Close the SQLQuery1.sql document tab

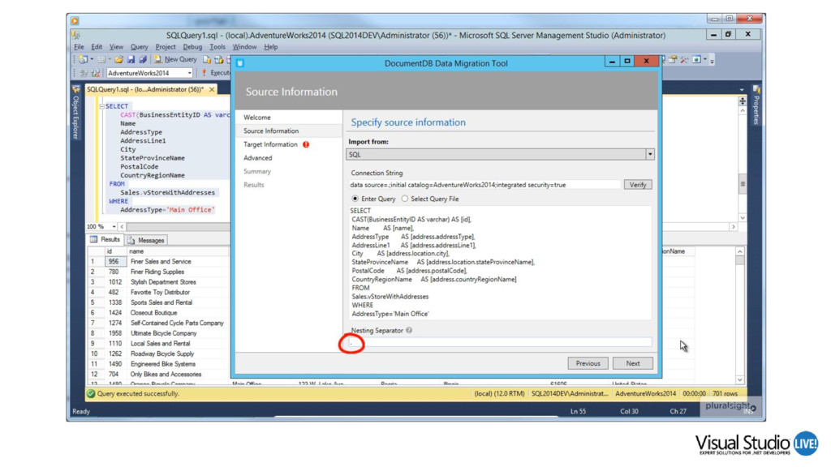point(212,89)
